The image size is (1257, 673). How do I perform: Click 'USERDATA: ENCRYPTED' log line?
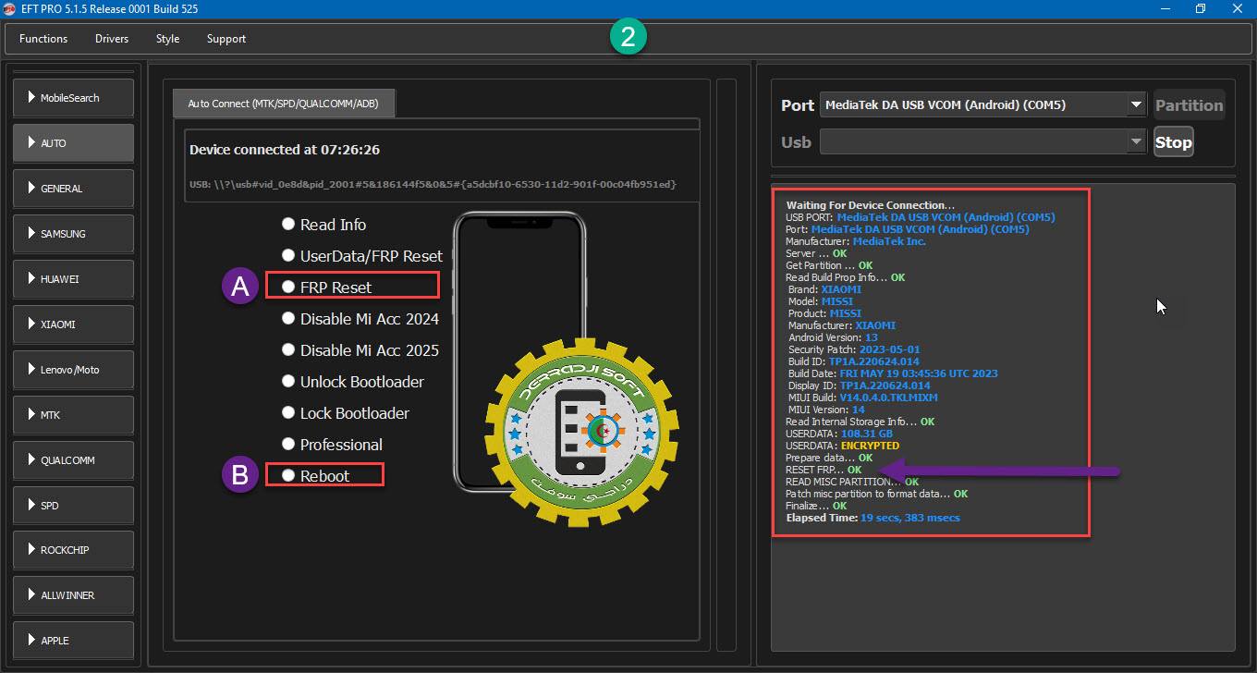click(842, 446)
